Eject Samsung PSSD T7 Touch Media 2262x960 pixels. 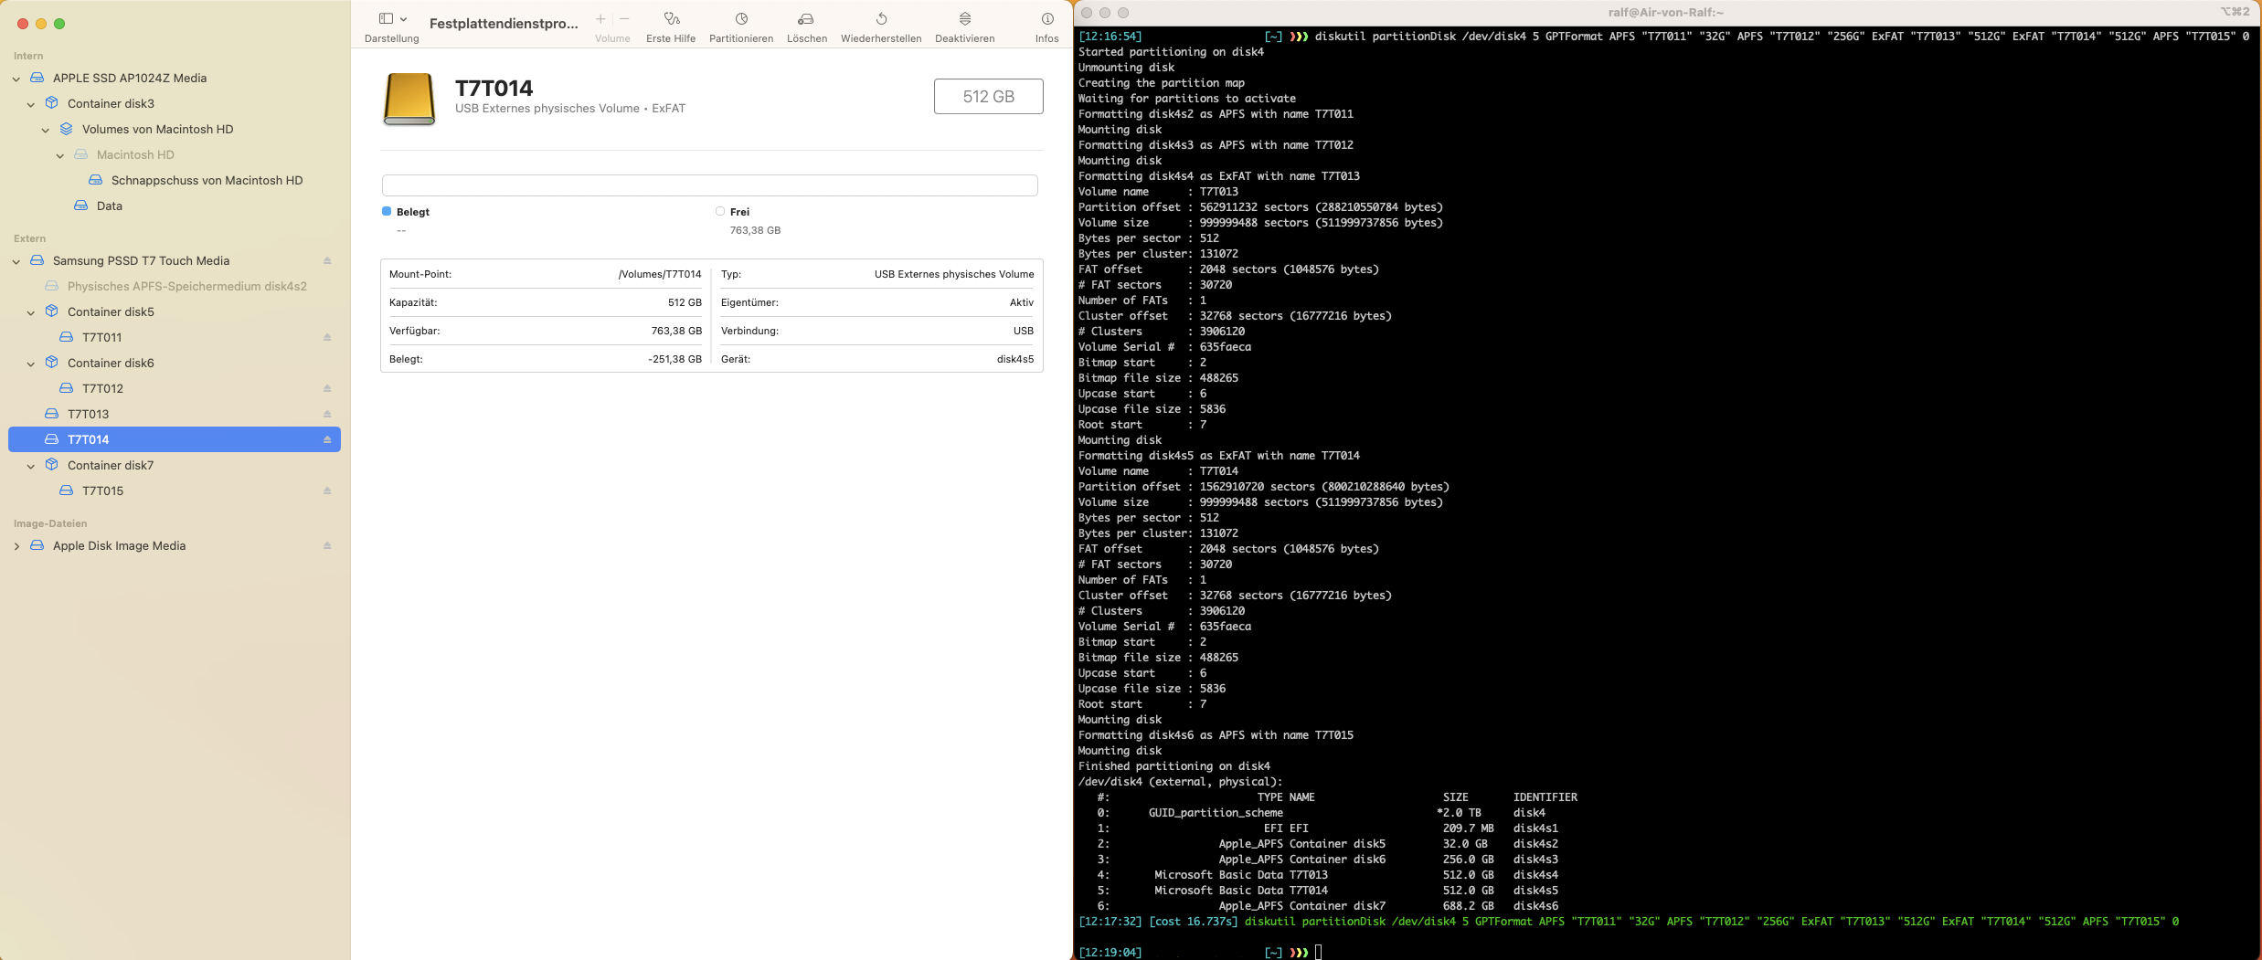click(x=327, y=261)
